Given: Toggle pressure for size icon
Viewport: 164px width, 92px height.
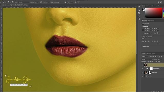Looking at the screenshot, I should 75,2.
